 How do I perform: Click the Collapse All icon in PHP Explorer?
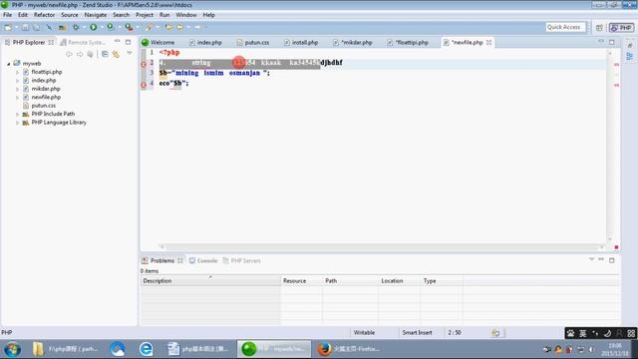[105, 54]
